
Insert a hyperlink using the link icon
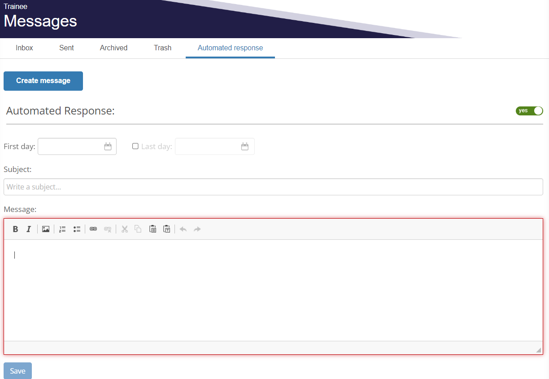(93, 229)
